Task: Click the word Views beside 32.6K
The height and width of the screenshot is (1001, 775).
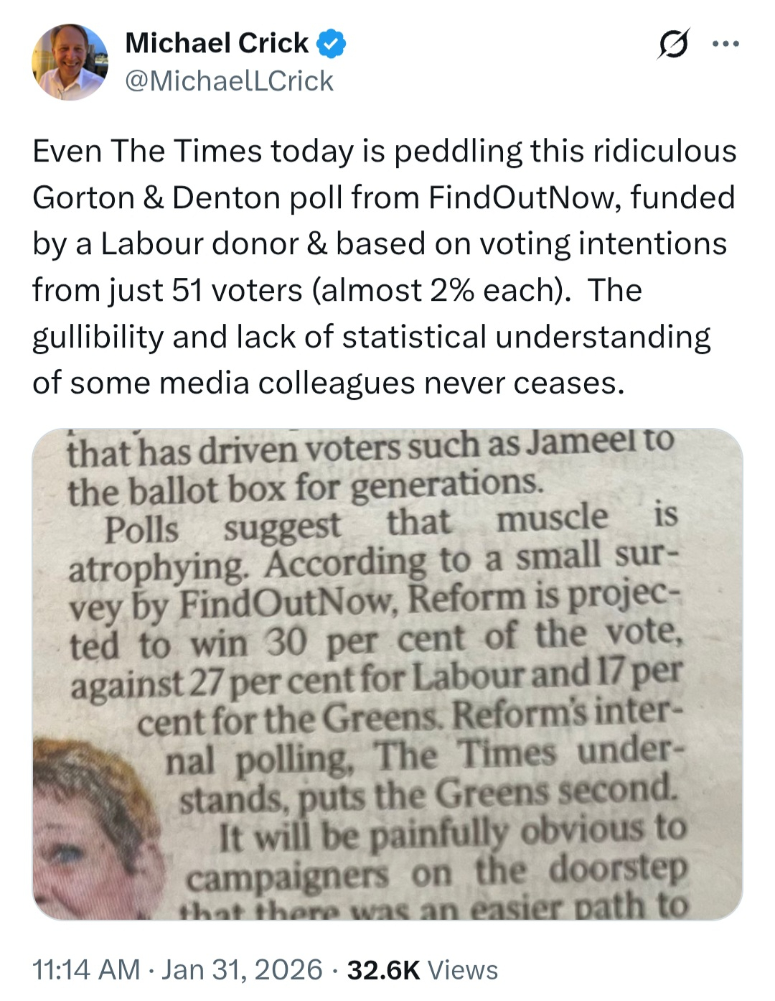Action: [462, 969]
